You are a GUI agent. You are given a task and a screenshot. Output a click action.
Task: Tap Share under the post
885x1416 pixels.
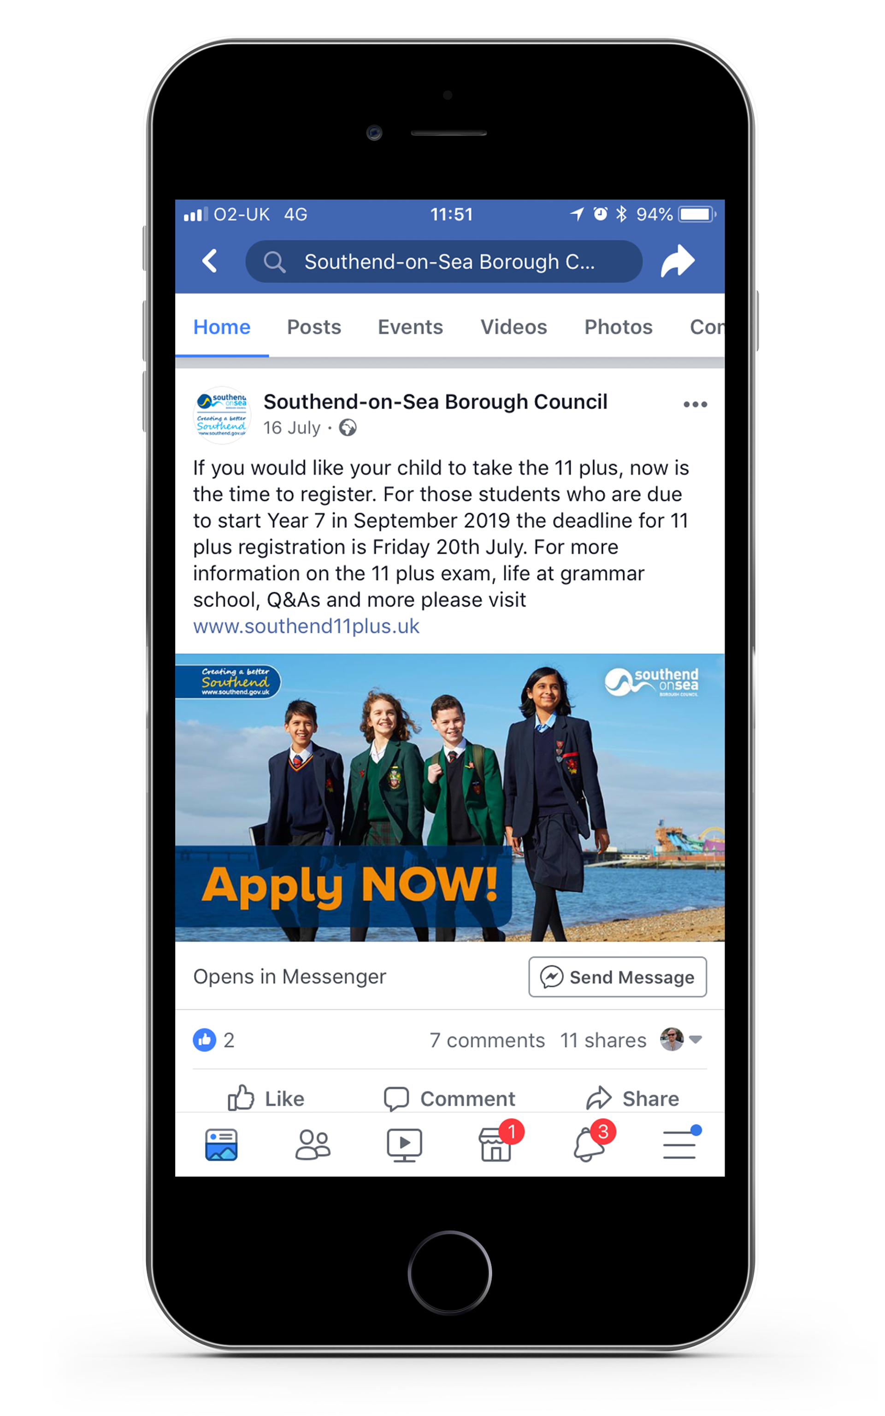click(x=632, y=1099)
